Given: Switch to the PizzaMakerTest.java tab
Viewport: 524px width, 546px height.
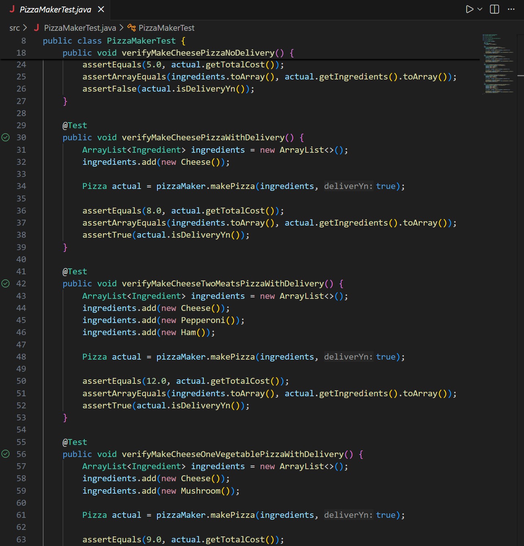Looking at the screenshot, I should pos(55,10).
